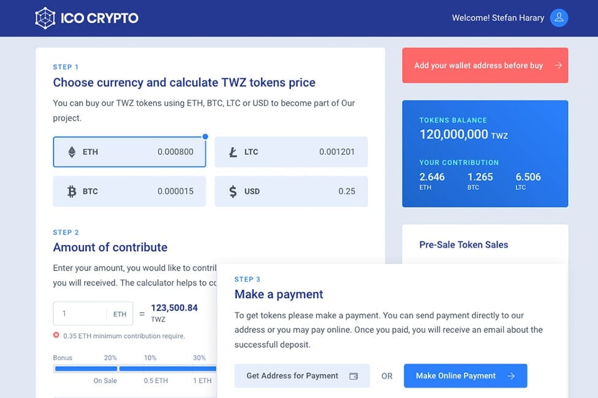
Task: Select USD as payment currency
Action: (291, 192)
